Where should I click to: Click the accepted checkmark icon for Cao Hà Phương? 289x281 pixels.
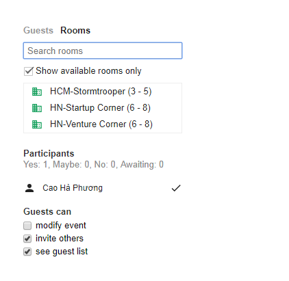coord(176,188)
